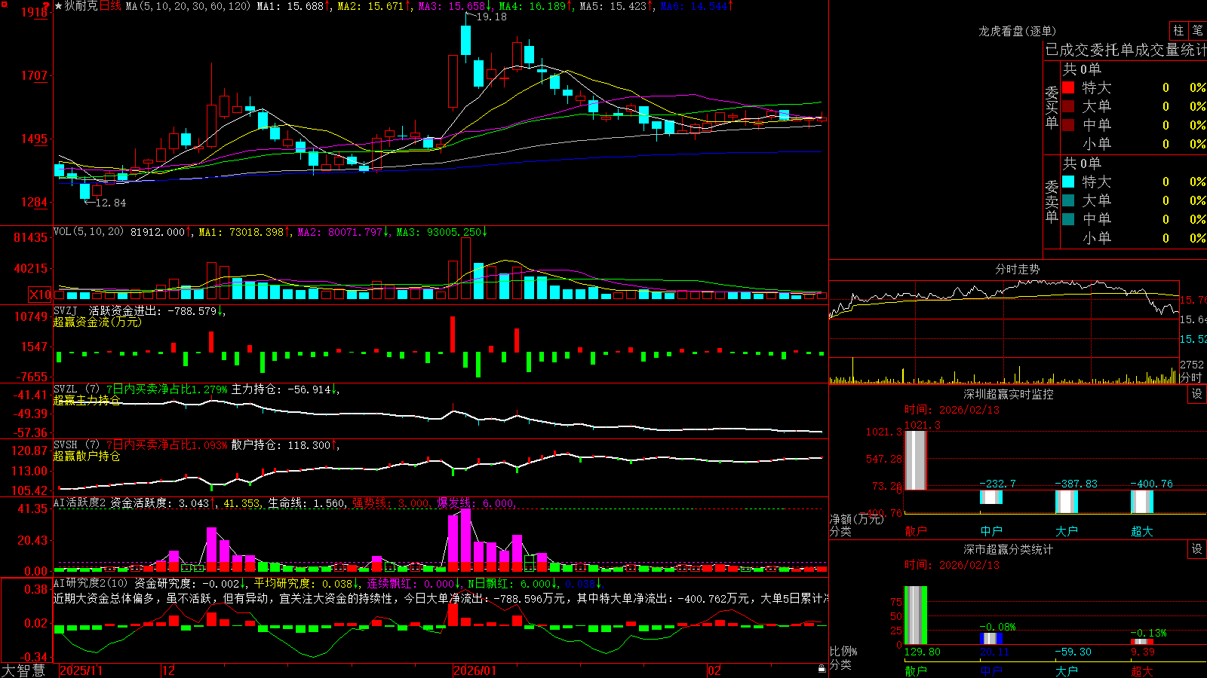This screenshot has height=678, width=1207.
Task: Click the 大智慧 logo at bottom left
Action: pyautogui.click(x=23, y=670)
